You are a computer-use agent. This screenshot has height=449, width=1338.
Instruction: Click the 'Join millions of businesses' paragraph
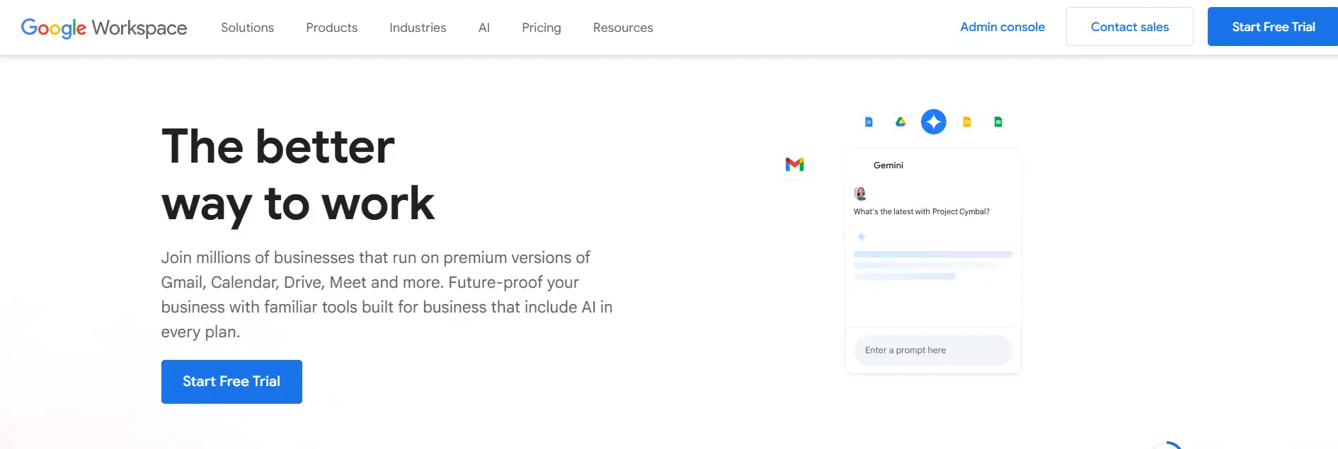387,295
